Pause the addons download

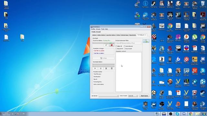pos(101,68)
